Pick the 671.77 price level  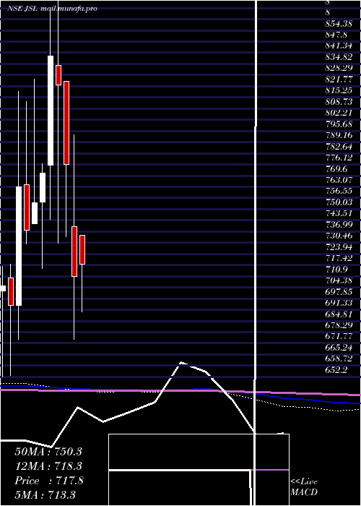(x=339, y=337)
